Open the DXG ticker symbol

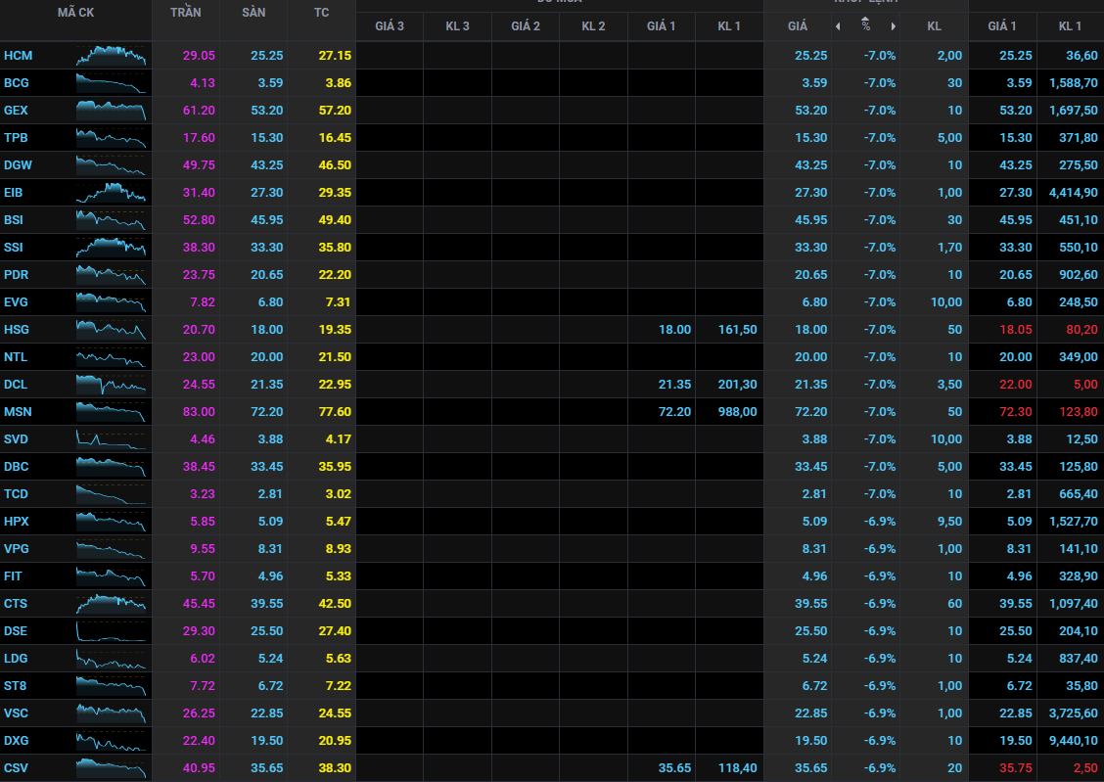(17, 741)
